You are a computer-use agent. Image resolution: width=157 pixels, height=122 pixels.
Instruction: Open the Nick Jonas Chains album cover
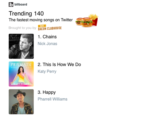tap(21, 46)
